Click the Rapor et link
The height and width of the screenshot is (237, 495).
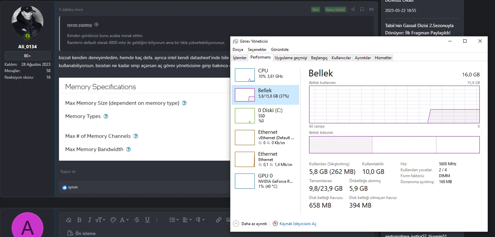(68, 172)
